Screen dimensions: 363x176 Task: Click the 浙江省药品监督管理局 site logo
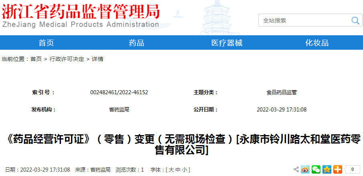(x=81, y=16)
